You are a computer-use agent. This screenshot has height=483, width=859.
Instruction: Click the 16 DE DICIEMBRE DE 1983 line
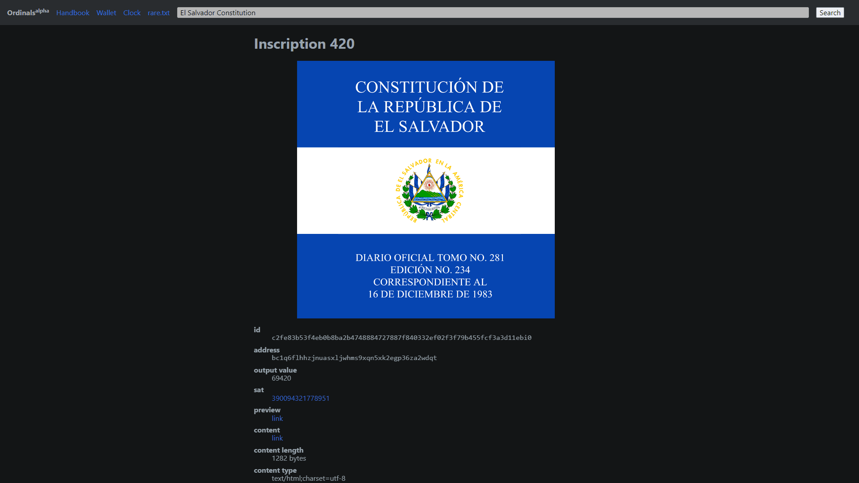[430, 294]
